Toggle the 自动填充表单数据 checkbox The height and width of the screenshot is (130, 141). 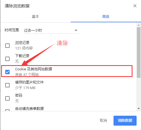pyautogui.click(x=7, y=110)
